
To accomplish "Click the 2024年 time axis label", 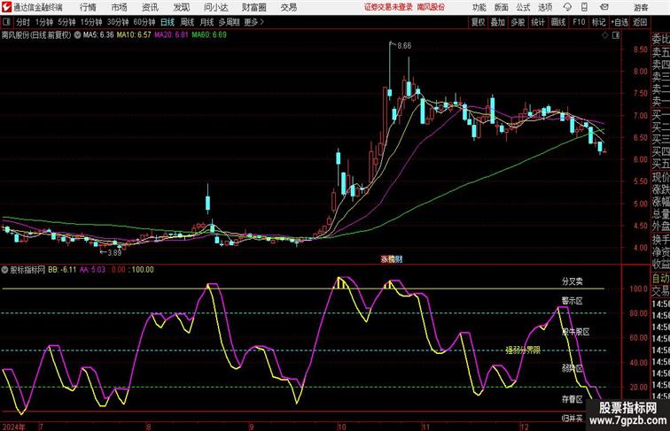I will (13, 427).
